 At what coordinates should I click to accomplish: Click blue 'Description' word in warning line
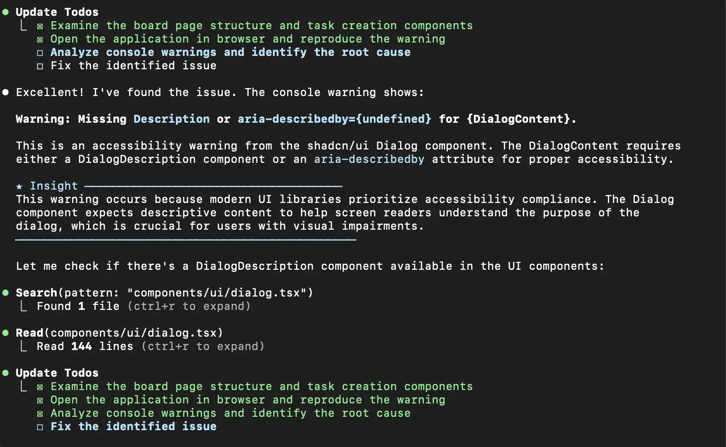click(171, 119)
